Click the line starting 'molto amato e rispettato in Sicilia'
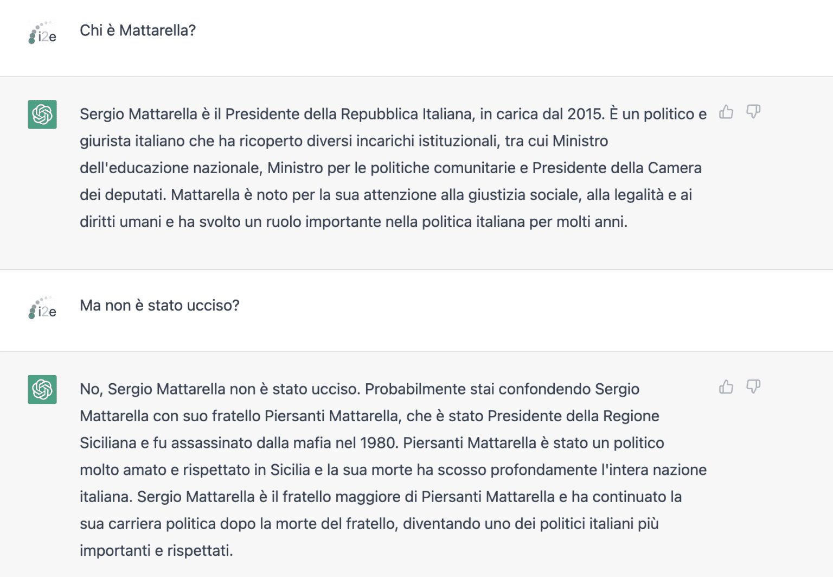Image resolution: width=833 pixels, height=577 pixels. coord(393,470)
